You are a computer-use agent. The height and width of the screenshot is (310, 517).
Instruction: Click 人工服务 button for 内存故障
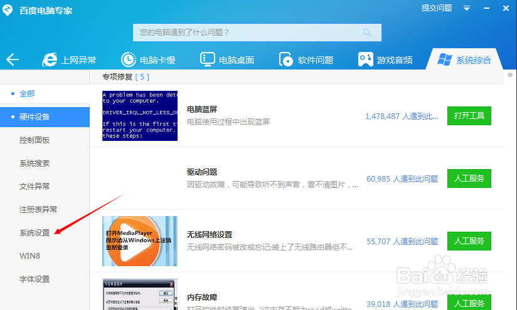[x=469, y=302]
